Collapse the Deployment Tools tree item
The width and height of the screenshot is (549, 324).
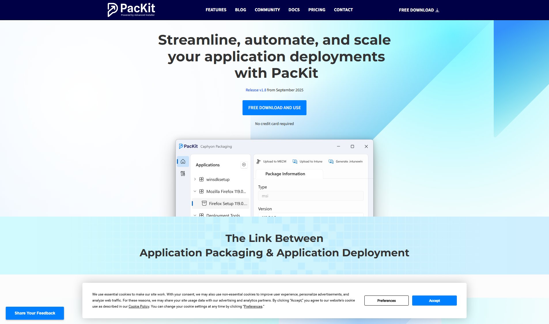195,215
